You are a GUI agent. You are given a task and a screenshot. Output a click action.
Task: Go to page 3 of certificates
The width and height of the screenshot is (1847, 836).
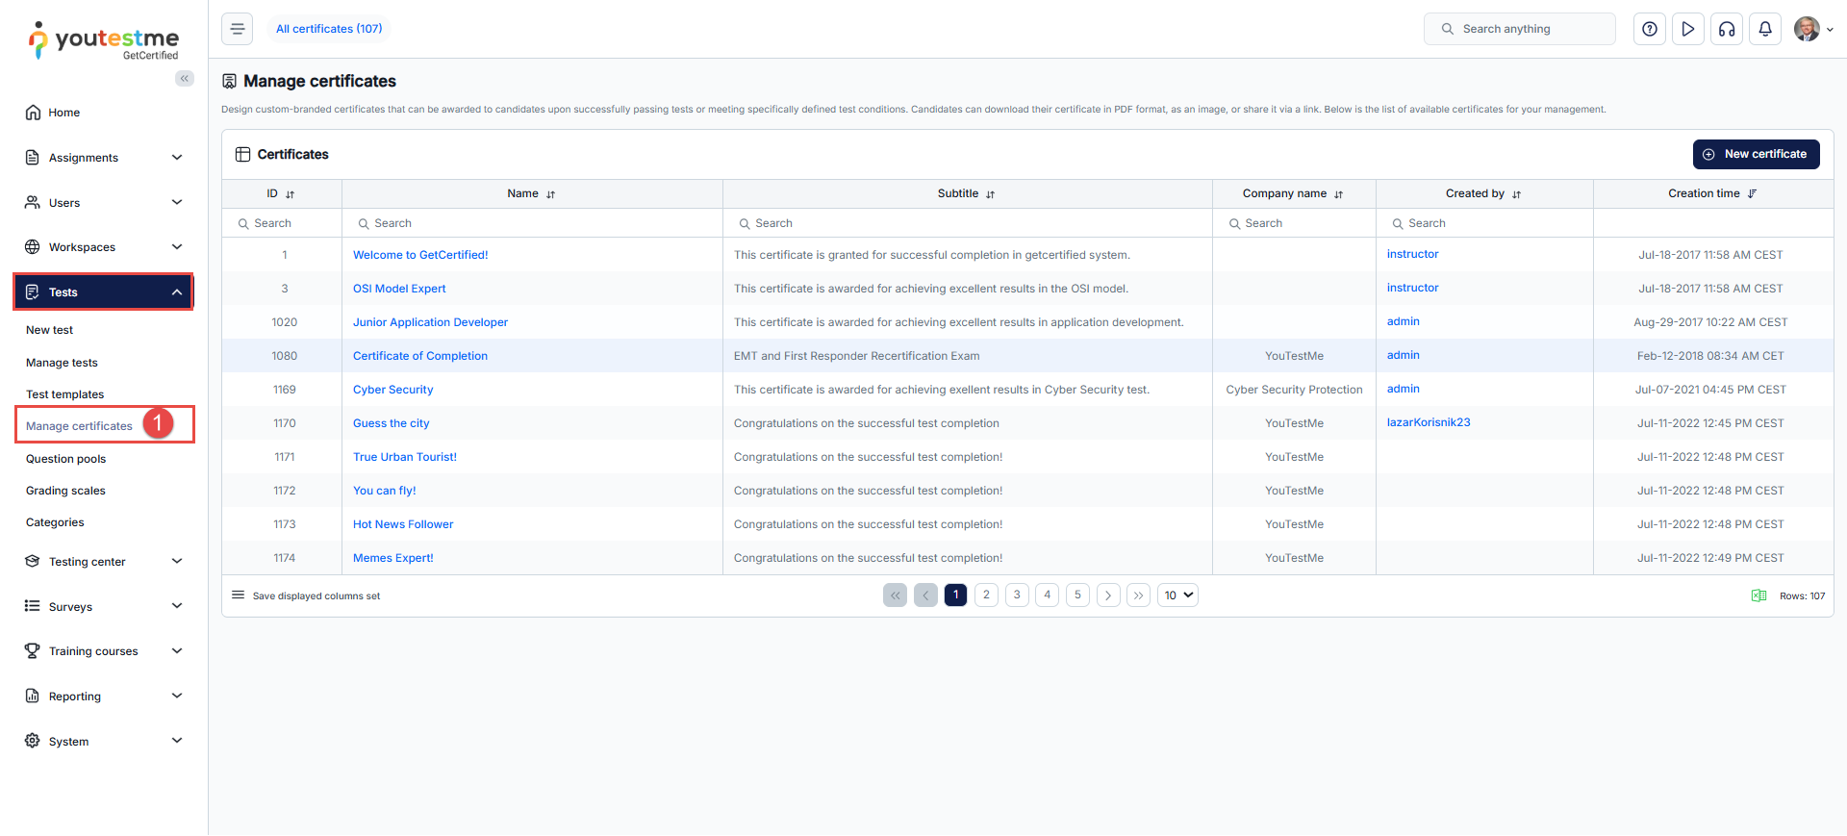tap(1017, 595)
